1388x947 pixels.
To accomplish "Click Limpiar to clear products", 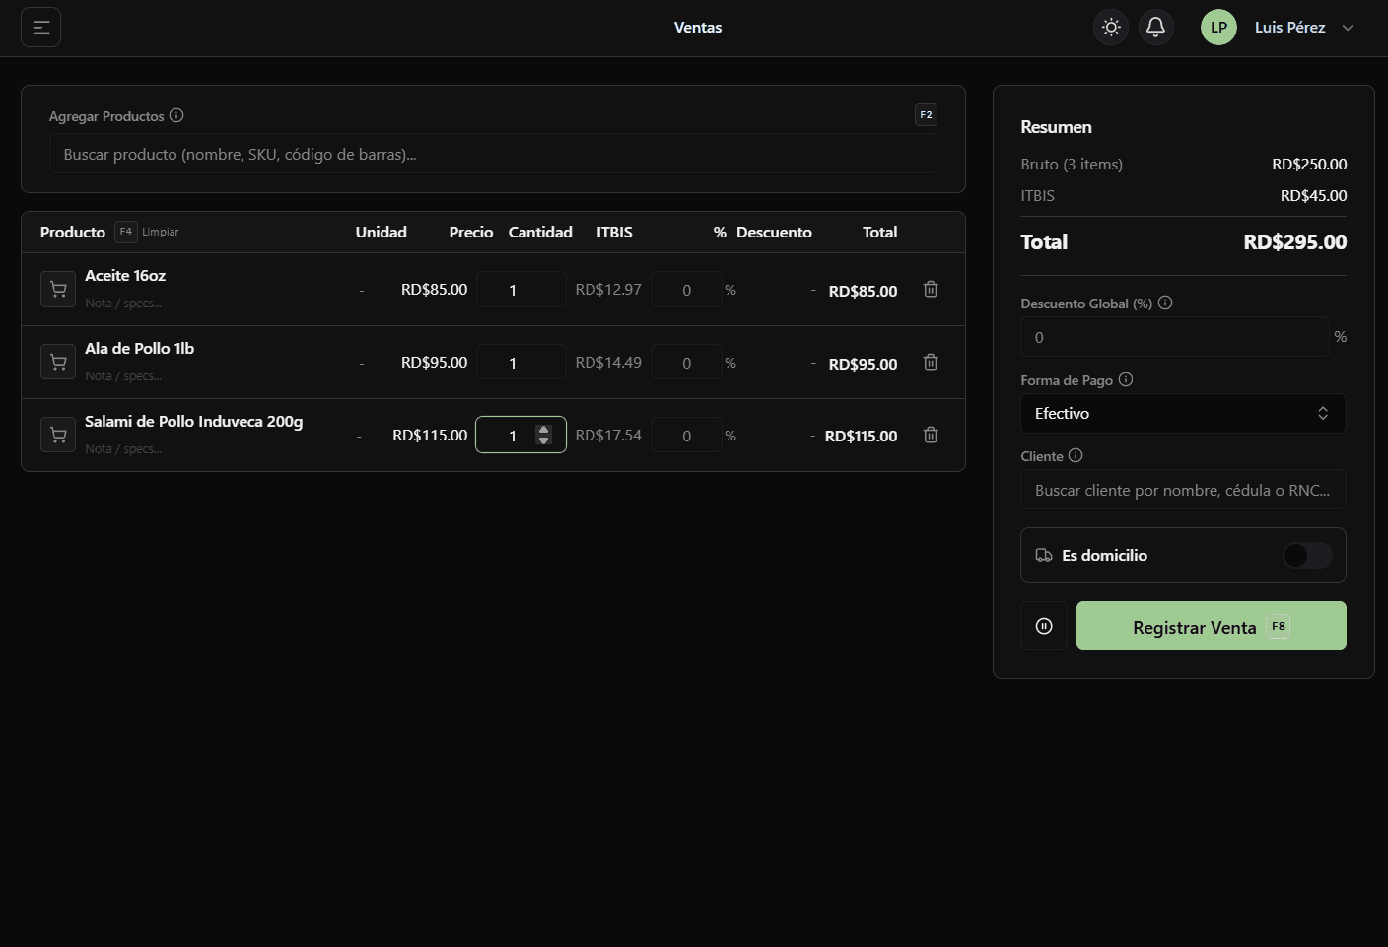I will (x=160, y=233).
